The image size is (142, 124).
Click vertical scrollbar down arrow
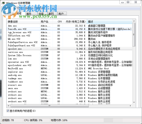(134, 102)
